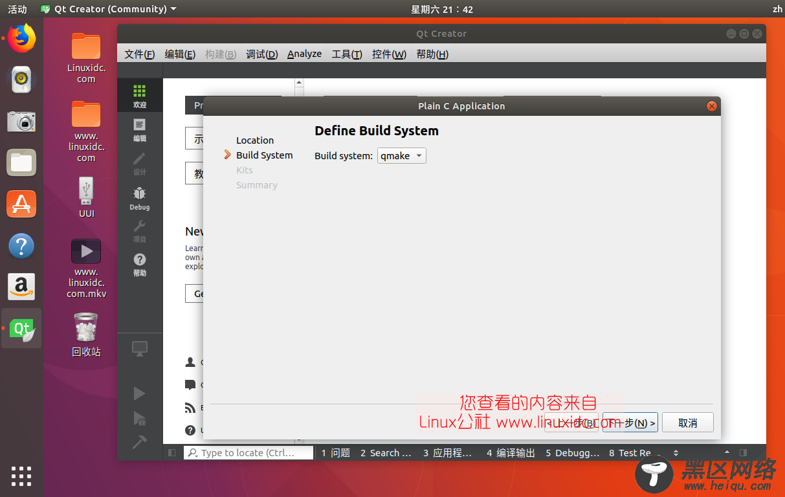Open Rhythmbox speaker app in dock
The height and width of the screenshot is (497, 785).
click(x=21, y=79)
